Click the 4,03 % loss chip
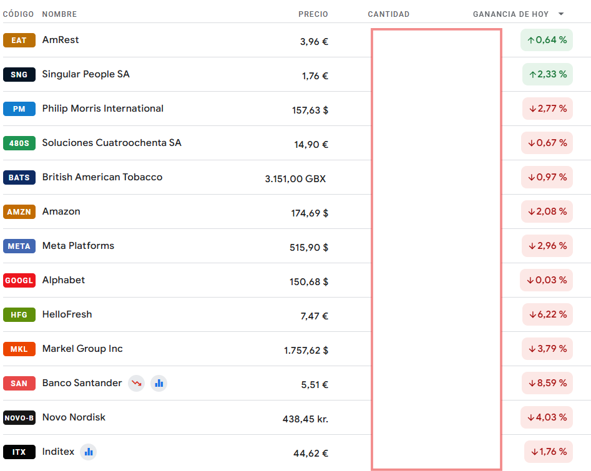Screen dimensions: 591x471 (x=547, y=417)
